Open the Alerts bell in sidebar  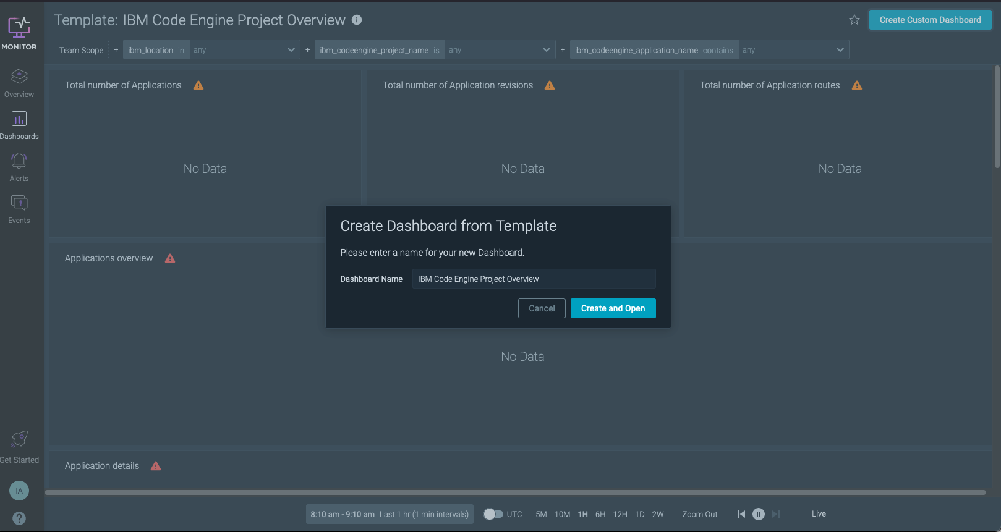(x=19, y=167)
